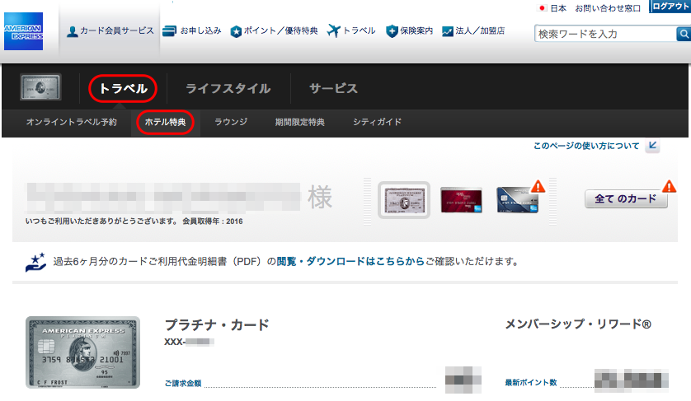Click the プラチナ・カード heading
Image resolution: width=691 pixels, height=401 pixels.
pos(216,325)
